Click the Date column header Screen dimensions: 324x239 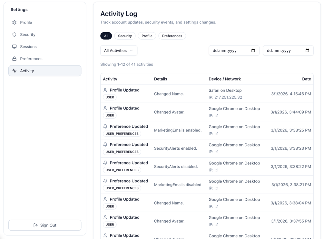307,79
